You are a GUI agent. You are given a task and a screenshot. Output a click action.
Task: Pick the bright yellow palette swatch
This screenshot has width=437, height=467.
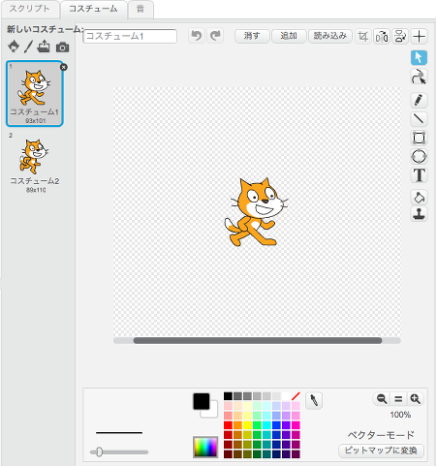(247, 425)
